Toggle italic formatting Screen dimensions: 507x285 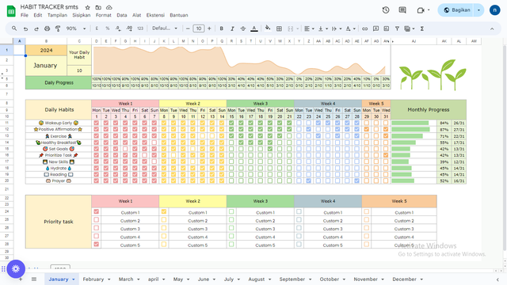click(x=232, y=28)
